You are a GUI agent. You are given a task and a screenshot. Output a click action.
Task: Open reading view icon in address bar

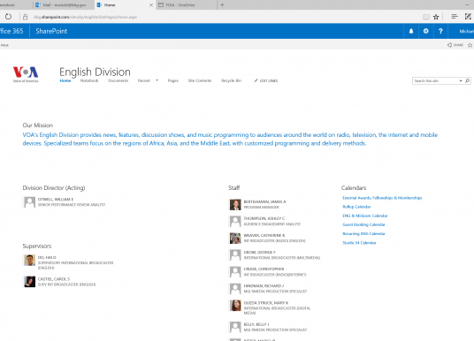point(426,17)
